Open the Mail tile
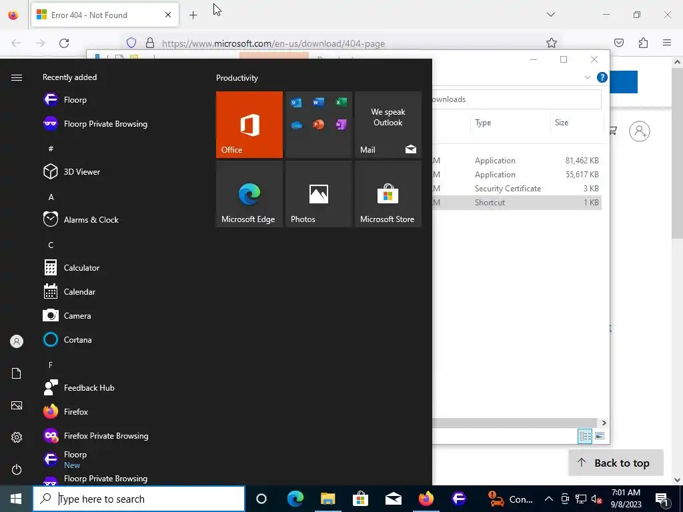683x512 pixels. [x=388, y=125]
